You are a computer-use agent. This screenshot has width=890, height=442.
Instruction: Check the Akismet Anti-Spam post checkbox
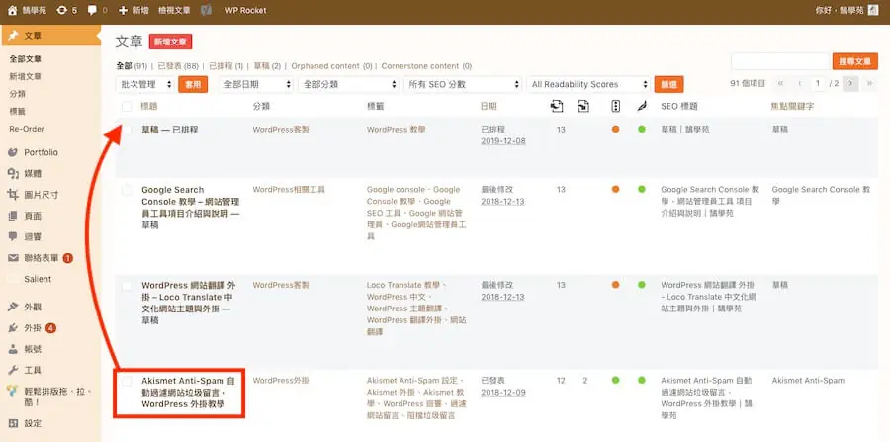click(127, 381)
